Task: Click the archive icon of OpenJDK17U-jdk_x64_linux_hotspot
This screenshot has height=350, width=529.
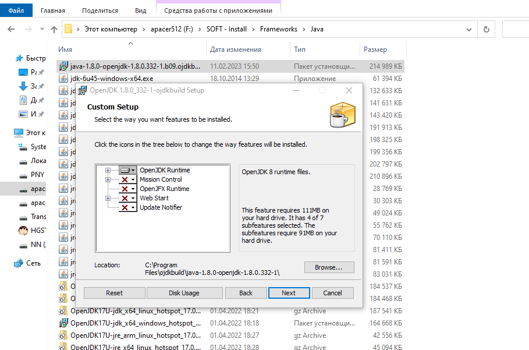Action: pos(63,311)
